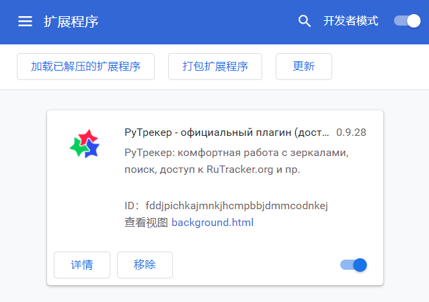Click 加载已解压的扩展程序 button
The width and height of the screenshot is (429, 302).
[x=85, y=67]
